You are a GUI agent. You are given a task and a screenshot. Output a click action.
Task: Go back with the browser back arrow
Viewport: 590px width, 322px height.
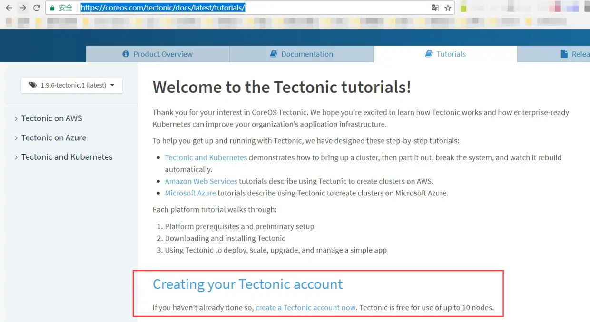[9, 8]
